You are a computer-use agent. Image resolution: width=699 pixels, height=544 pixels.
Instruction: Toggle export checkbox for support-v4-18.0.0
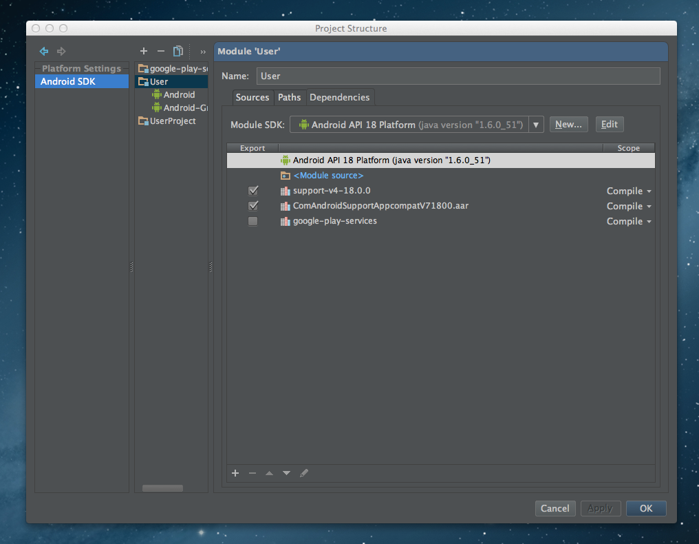coord(252,191)
